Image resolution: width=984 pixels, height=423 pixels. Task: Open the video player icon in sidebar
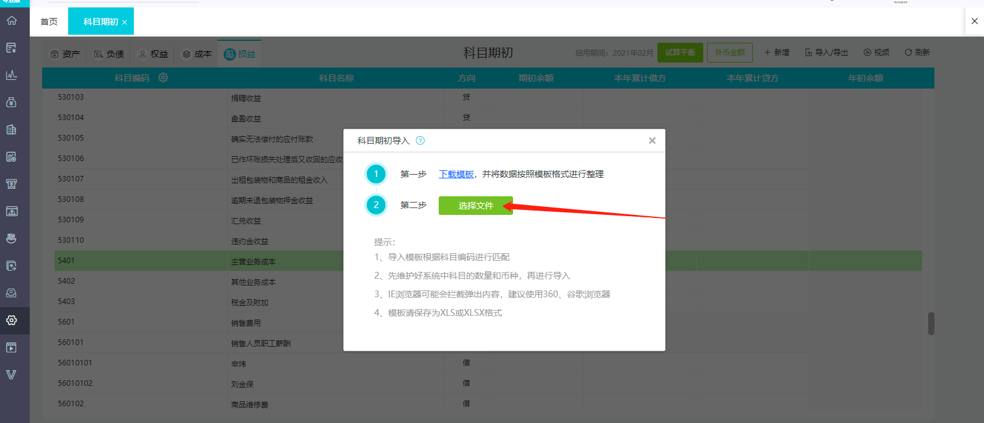(x=12, y=347)
